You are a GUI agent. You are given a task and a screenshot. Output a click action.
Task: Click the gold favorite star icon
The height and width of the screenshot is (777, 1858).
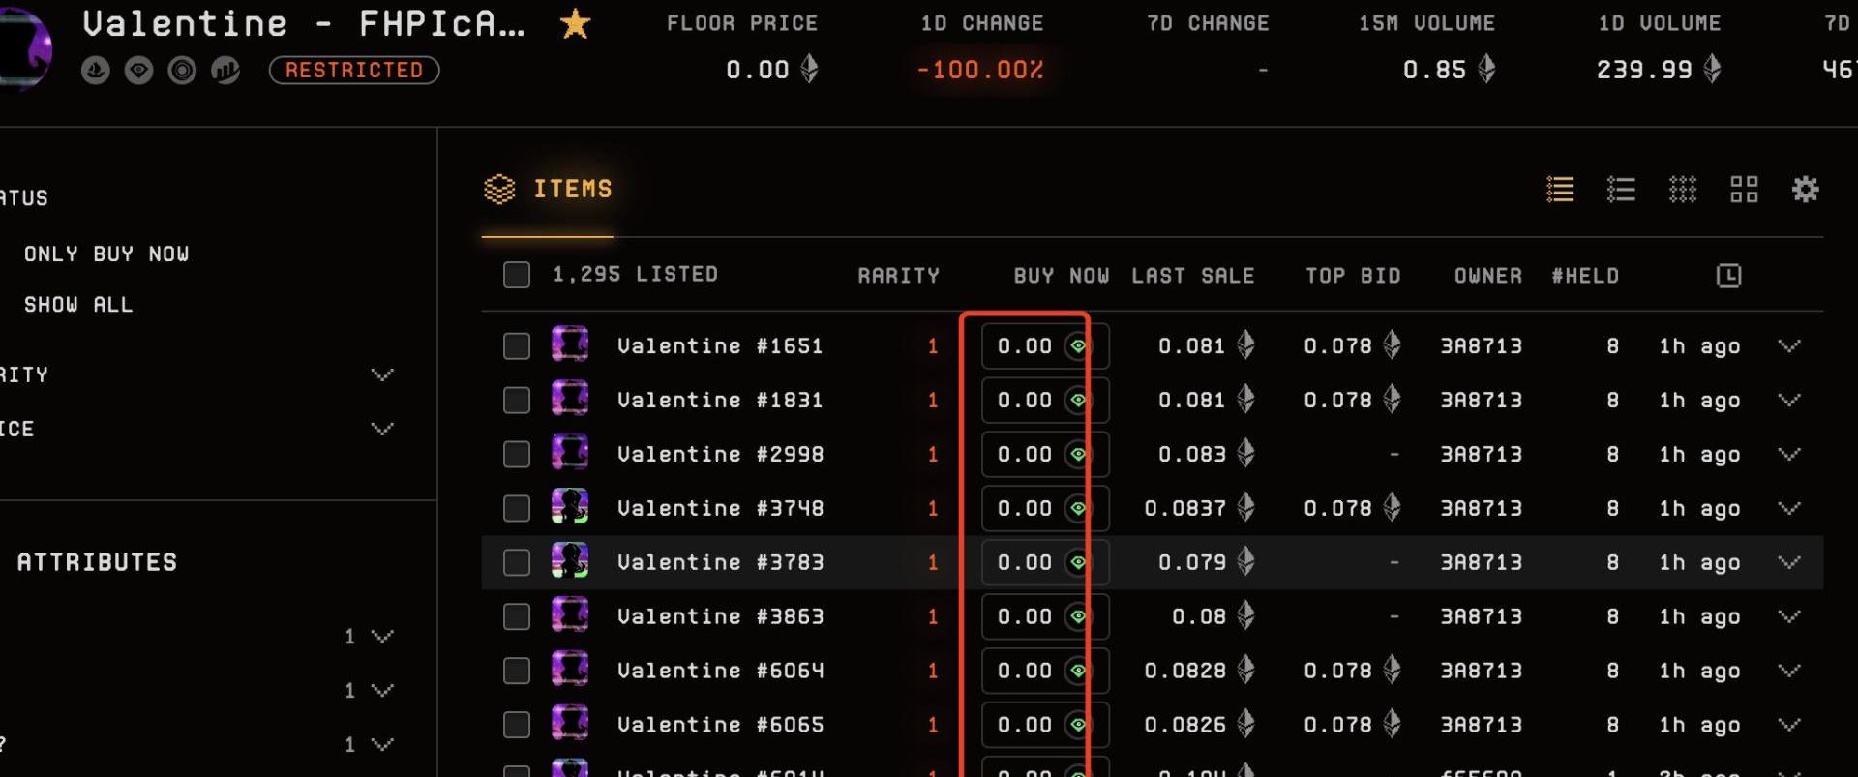pos(575,24)
